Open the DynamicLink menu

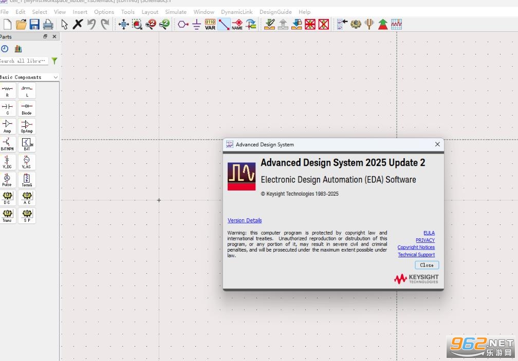click(x=236, y=12)
